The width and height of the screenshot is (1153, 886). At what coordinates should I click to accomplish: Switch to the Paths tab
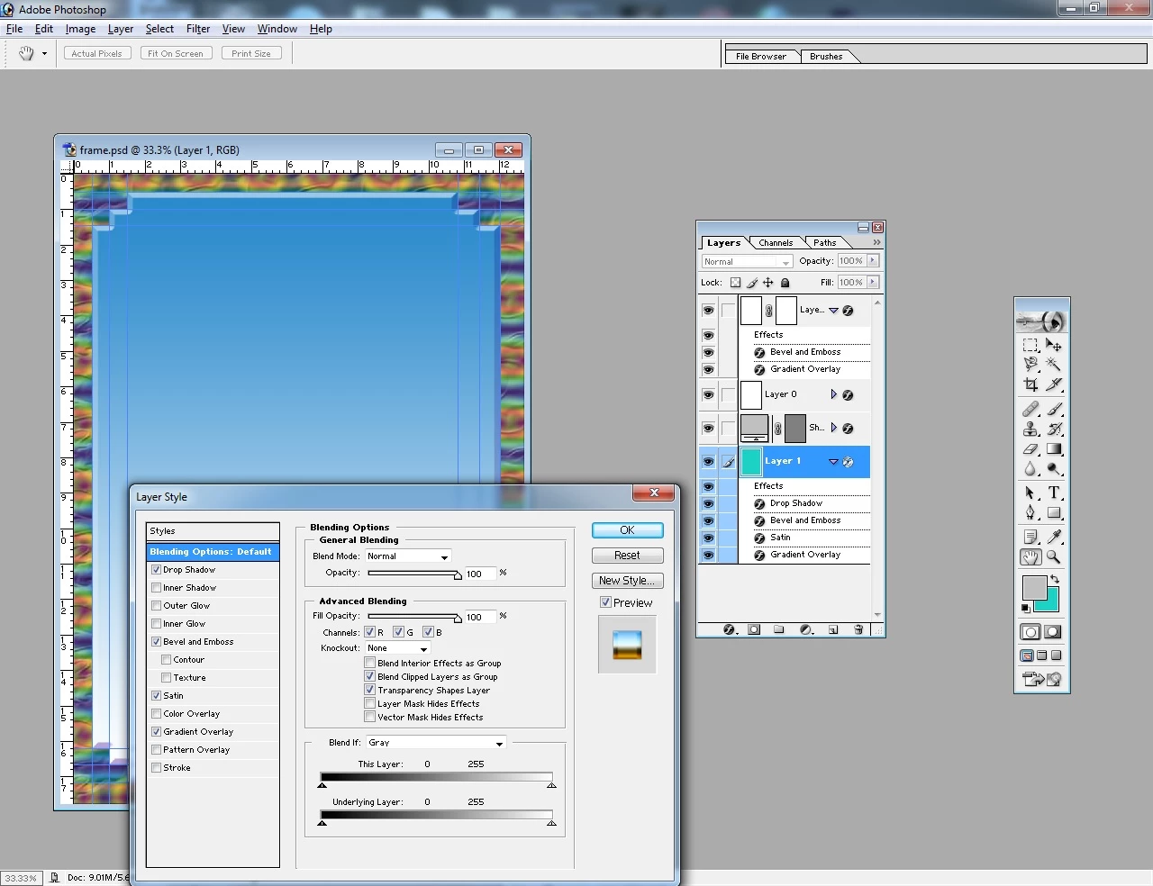(824, 242)
